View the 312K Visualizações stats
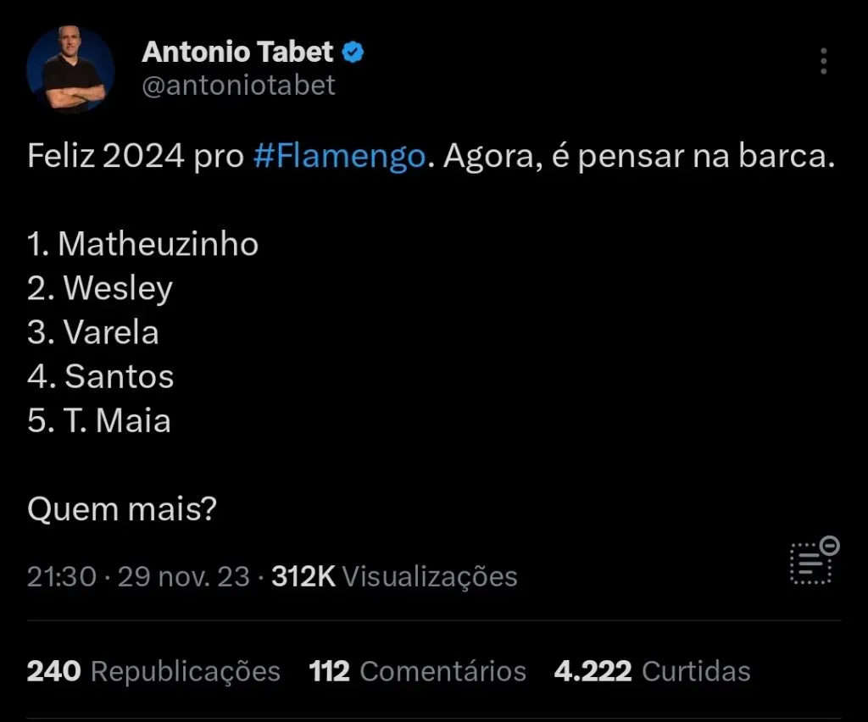This screenshot has width=868, height=722. 394,577
